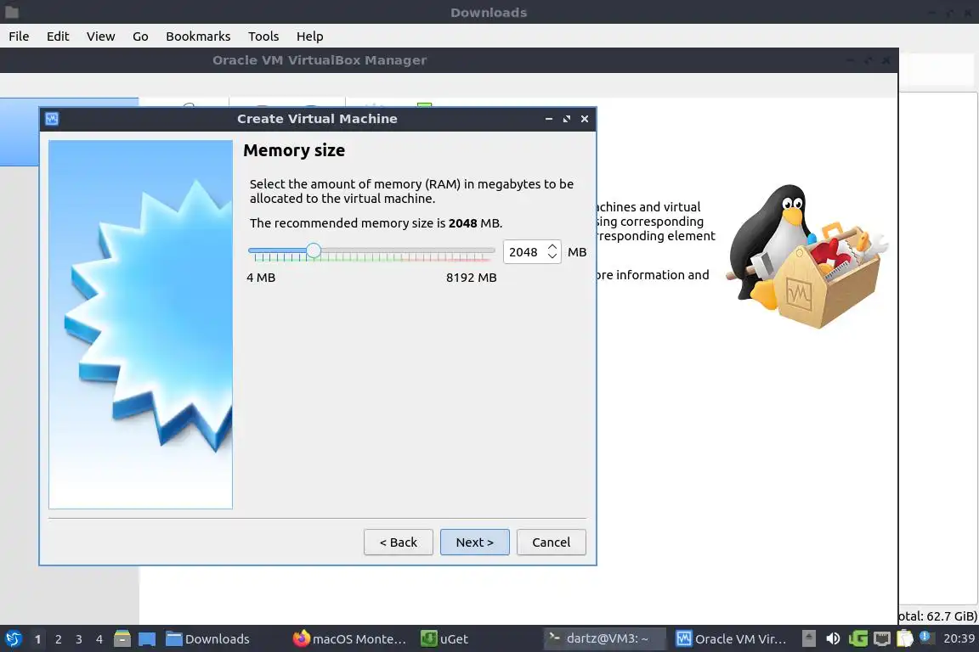The image size is (979, 652).
Task: Click the Memory size heading
Action: pos(294,150)
